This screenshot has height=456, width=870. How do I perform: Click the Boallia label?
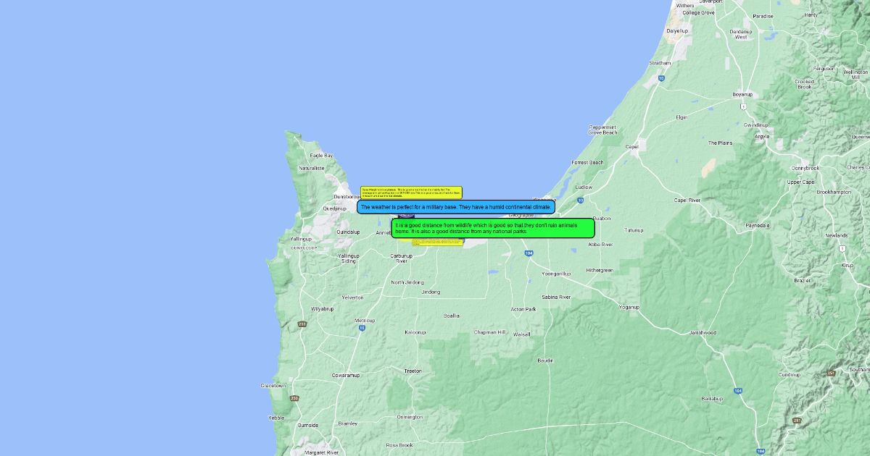tap(452, 316)
